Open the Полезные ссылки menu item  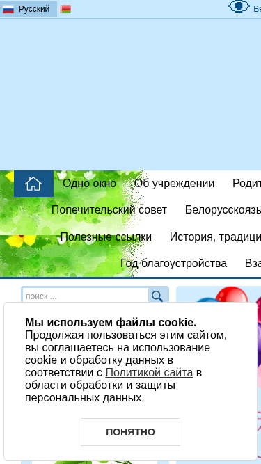coord(106,237)
